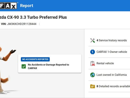Viewport: 130px width, 98px height.
Task: Select the Rental vehicle entry
Action: pyautogui.click(x=105, y=63)
